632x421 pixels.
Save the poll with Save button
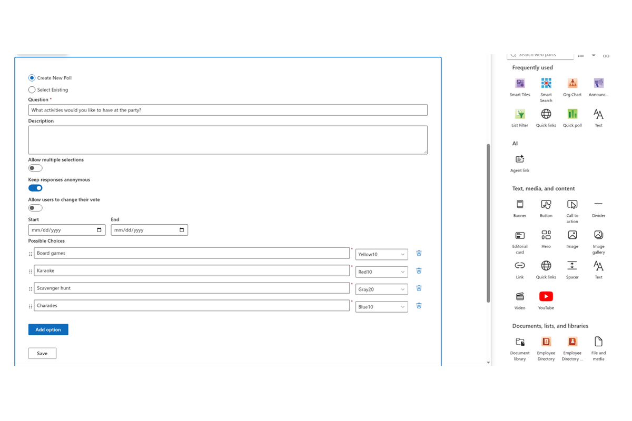click(x=42, y=353)
